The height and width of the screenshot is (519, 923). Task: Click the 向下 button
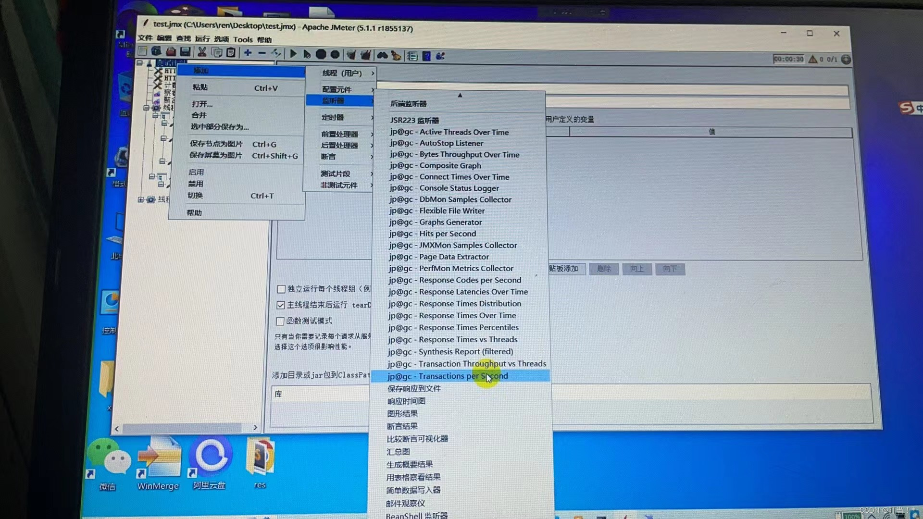[x=670, y=269]
